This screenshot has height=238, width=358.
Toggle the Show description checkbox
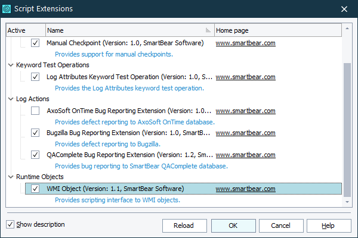tap(10, 225)
